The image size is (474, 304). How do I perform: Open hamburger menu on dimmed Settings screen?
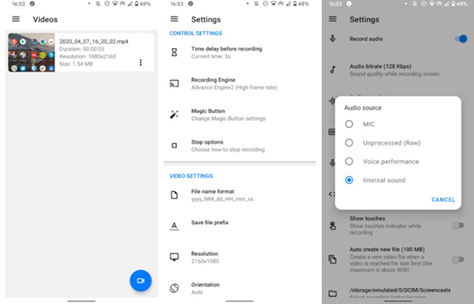click(x=333, y=19)
